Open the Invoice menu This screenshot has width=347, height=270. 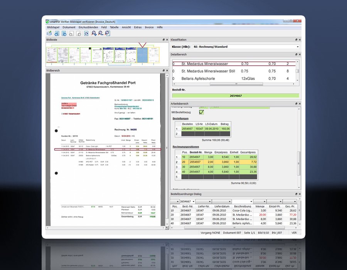pyautogui.click(x=149, y=27)
